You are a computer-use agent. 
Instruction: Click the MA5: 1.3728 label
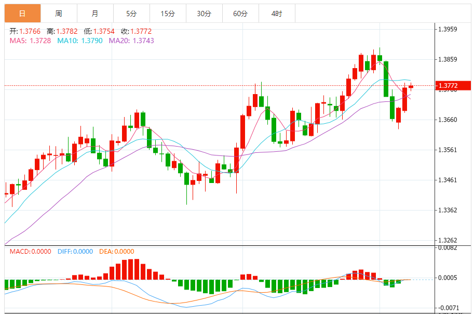tap(30, 41)
